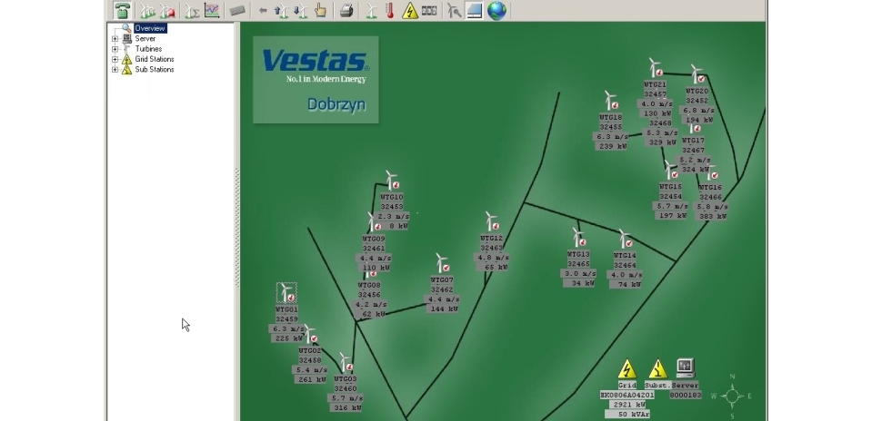
Task: Select Grid Stations in the tree
Action: pos(154,59)
